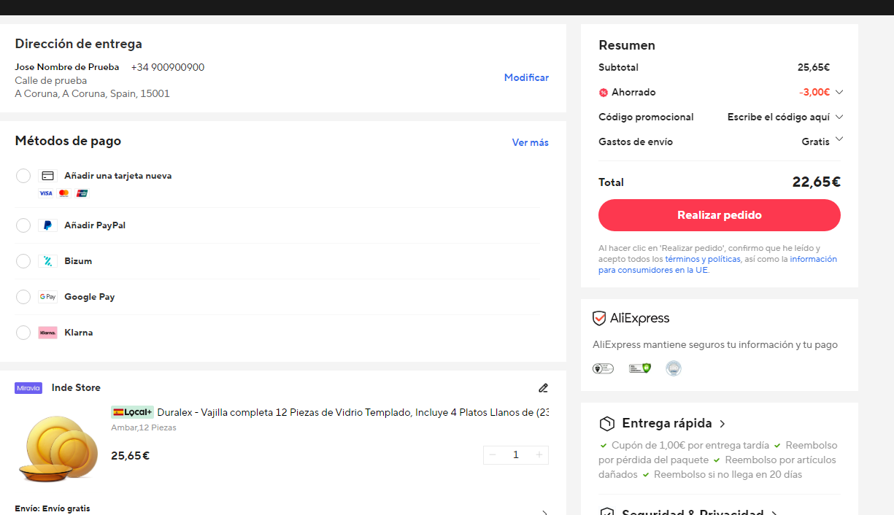The width and height of the screenshot is (894, 515).
Task: Click the quantity field showing 1
Action: click(516, 455)
